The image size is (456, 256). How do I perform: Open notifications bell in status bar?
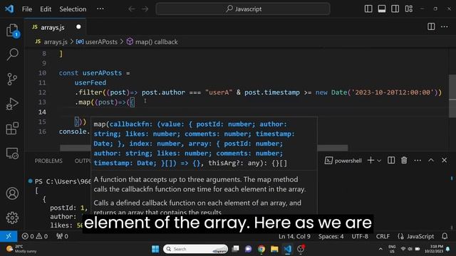click(445, 236)
